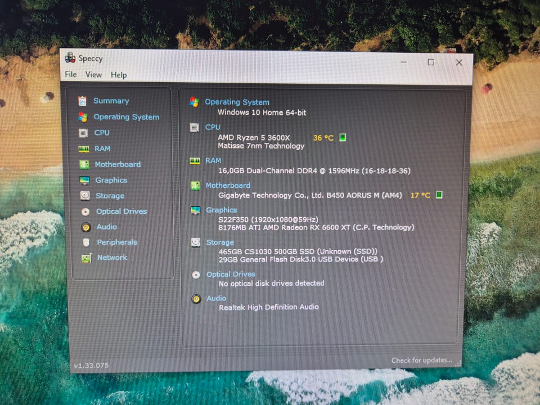Click Realtek High Definition Audio text
The image size is (540, 405).
pyautogui.click(x=269, y=307)
